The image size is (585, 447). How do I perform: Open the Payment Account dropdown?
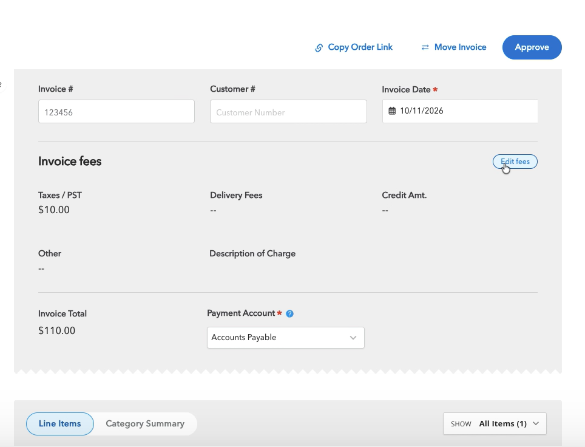point(286,338)
